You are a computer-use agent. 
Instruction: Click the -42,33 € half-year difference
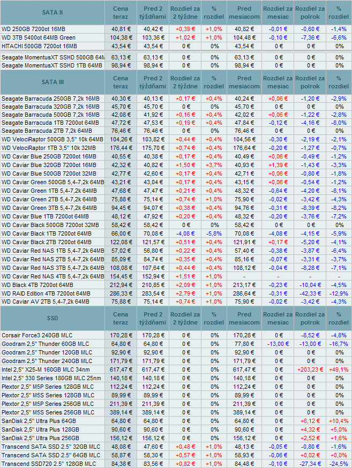310,293
